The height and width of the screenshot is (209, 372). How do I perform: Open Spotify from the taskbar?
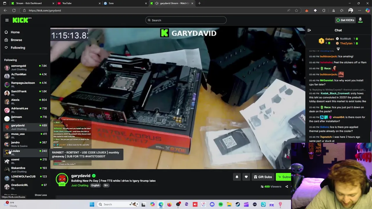pos(221,204)
